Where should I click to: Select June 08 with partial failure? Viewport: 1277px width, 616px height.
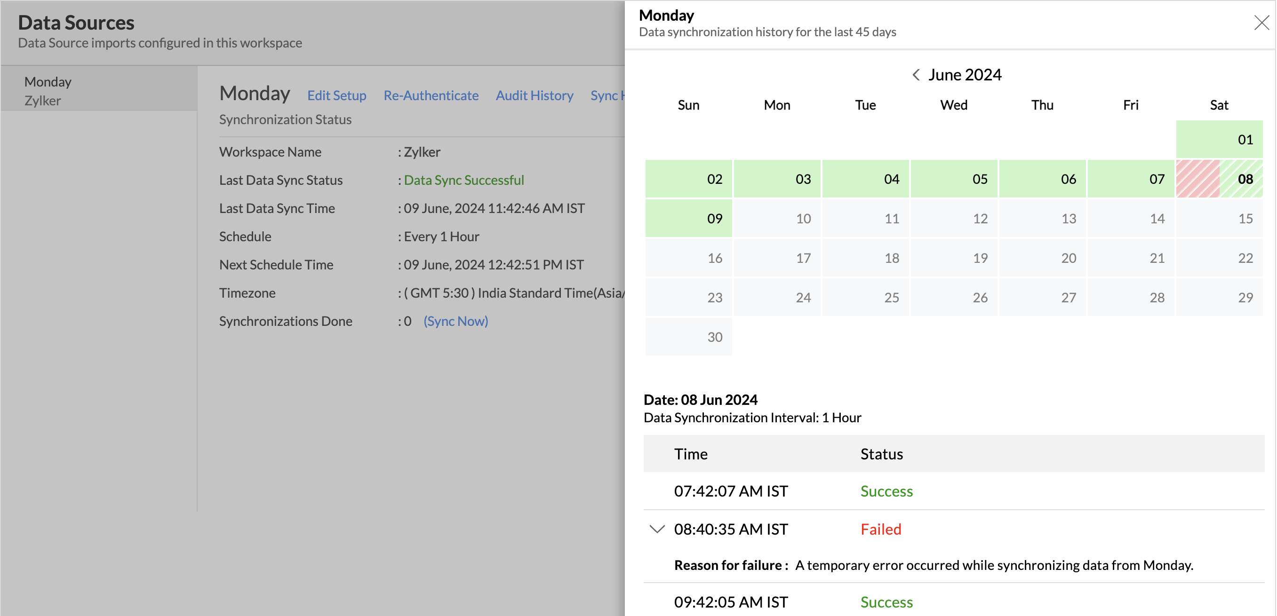(x=1219, y=179)
